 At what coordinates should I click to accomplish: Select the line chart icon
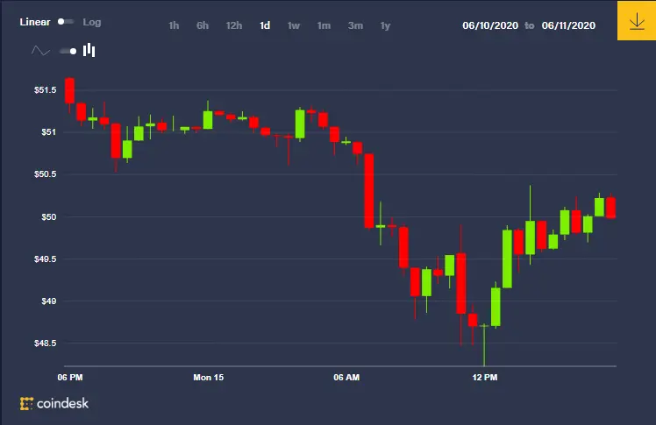[x=40, y=51]
